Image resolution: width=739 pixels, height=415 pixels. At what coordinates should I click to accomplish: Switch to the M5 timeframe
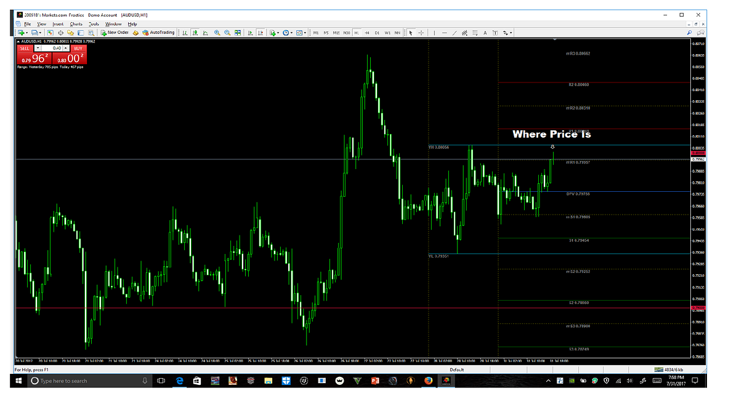tap(326, 33)
